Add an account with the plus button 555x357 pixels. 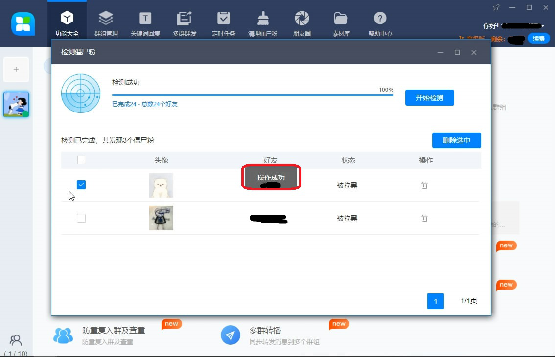coord(16,69)
